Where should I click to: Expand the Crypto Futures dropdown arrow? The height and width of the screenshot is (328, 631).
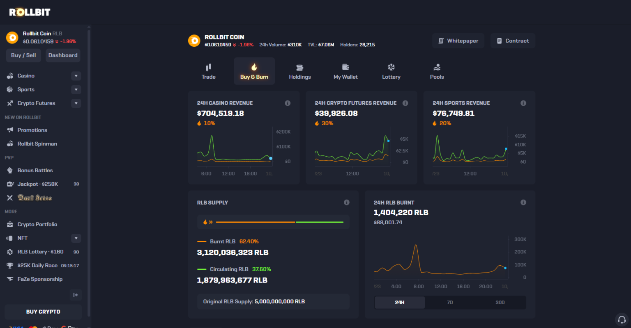pos(76,103)
